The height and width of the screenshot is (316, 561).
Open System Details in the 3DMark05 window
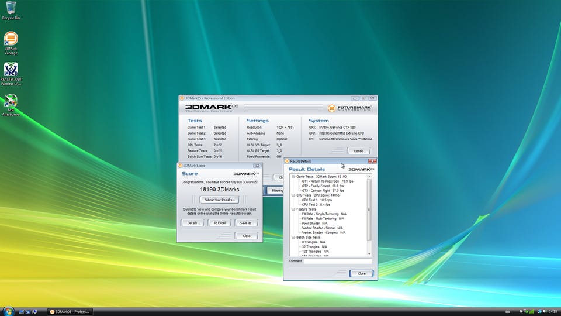coord(358,151)
